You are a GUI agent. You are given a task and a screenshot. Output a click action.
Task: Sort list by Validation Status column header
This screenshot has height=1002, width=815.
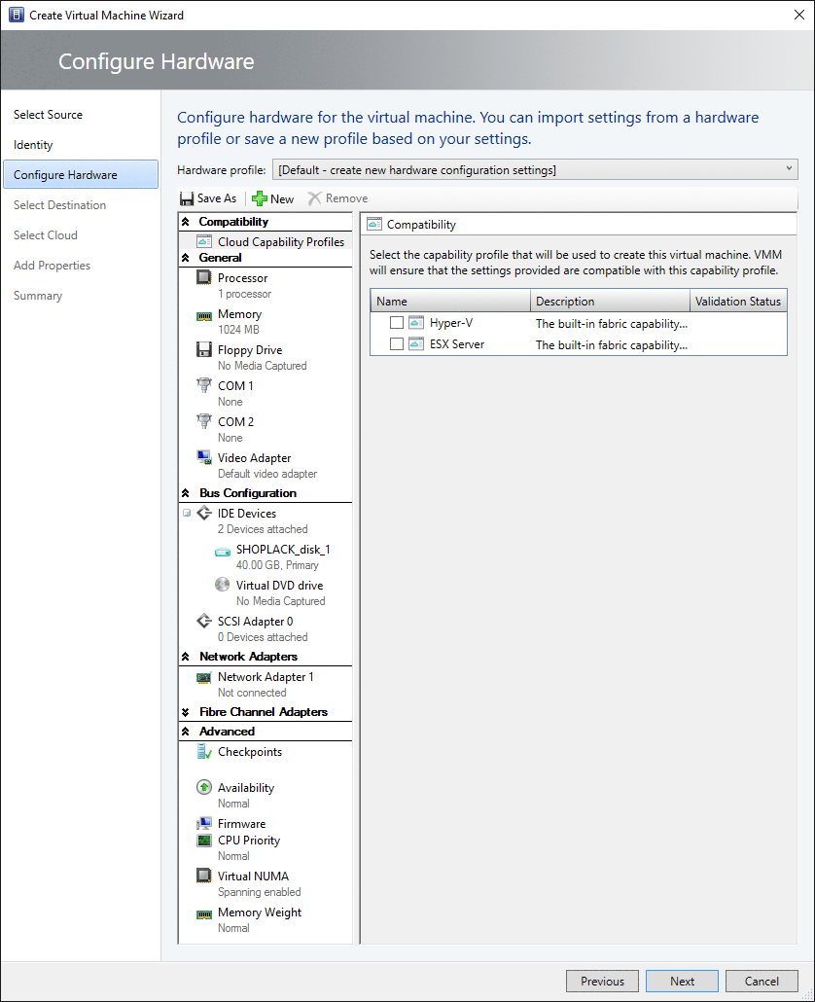[x=738, y=301]
